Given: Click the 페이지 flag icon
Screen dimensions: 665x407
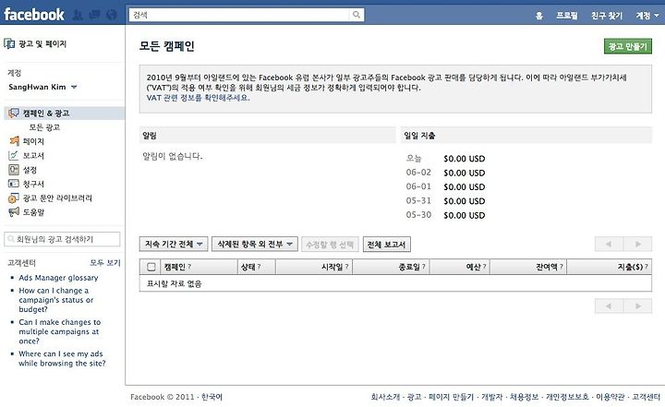Looking at the screenshot, I should (14, 141).
